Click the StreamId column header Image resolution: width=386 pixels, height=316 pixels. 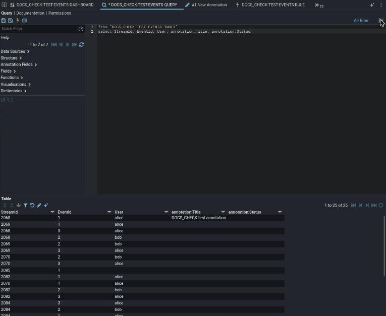pyautogui.click(x=10, y=212)
